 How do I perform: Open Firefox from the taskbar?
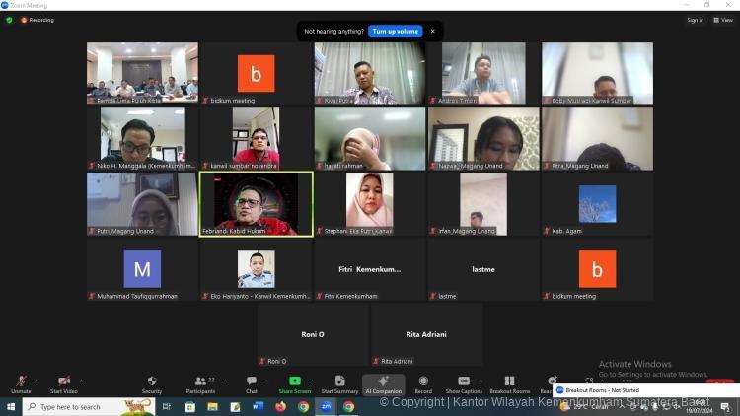pos(281,406)
